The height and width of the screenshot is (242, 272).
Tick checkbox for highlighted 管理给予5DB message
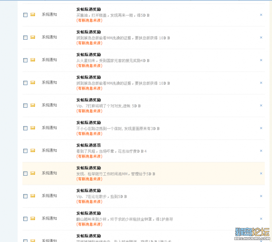coord(25,173)
